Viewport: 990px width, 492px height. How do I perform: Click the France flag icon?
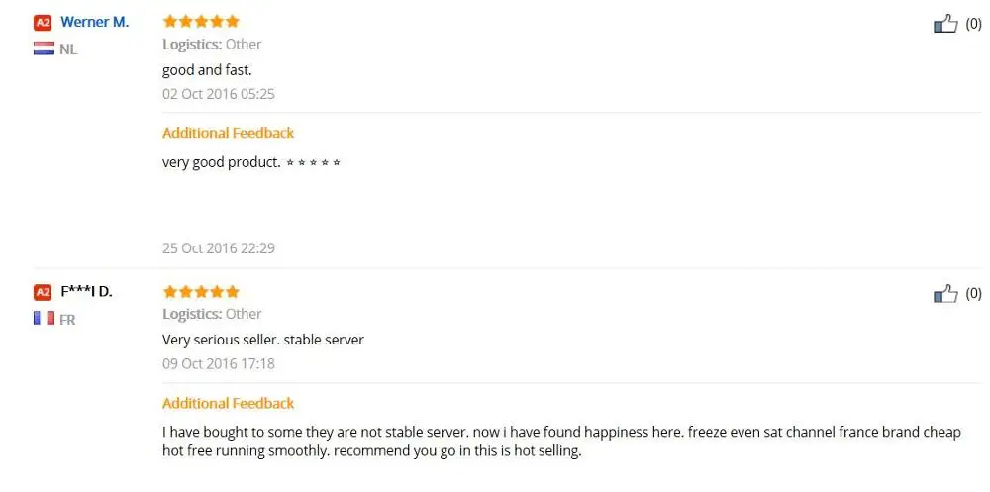45,319
